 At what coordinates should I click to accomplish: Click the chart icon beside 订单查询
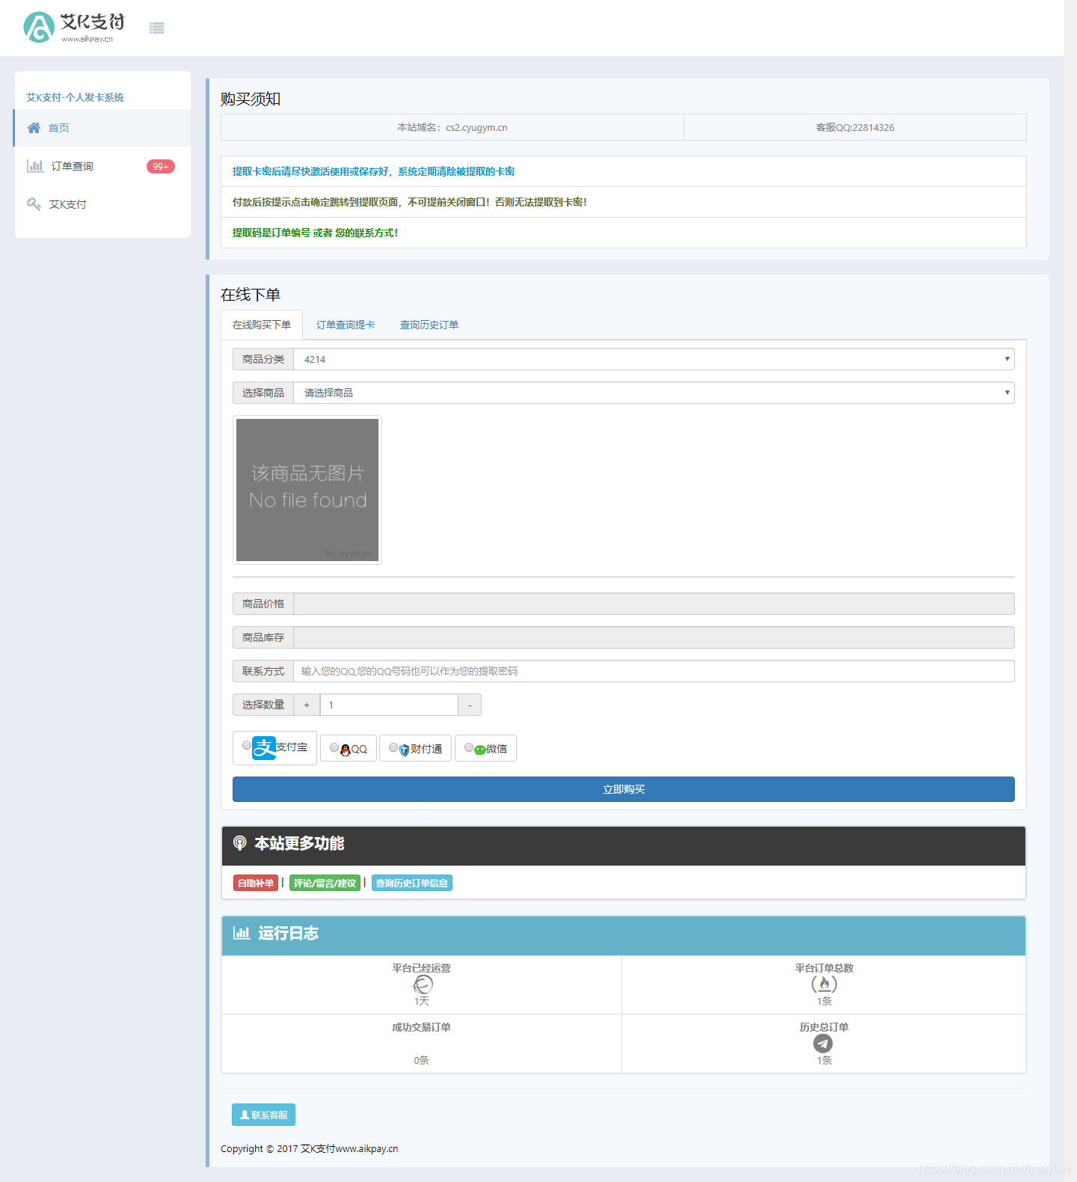(x=35, y=166)
